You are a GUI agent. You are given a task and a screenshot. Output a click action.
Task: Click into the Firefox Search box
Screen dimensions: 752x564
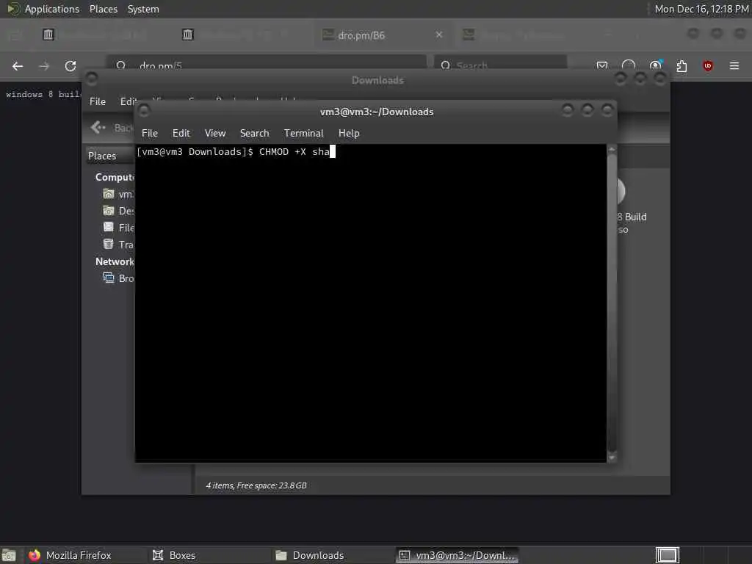tap(500, 63)
